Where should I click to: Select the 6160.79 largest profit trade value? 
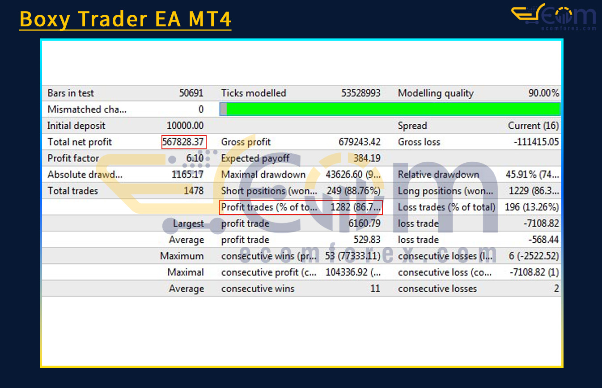click(364, 224)
